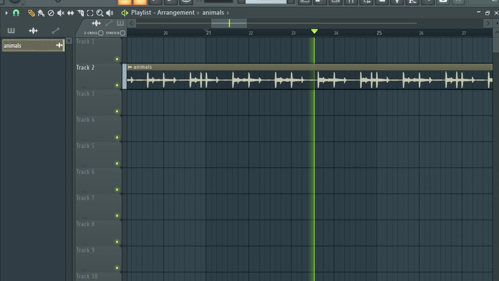499x281 pixels.
Task: Enable the STRETCH option
Action: click(123, 33)
